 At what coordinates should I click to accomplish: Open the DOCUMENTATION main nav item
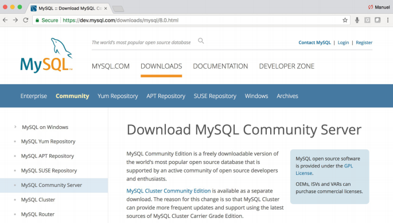[x=220, y=66]
